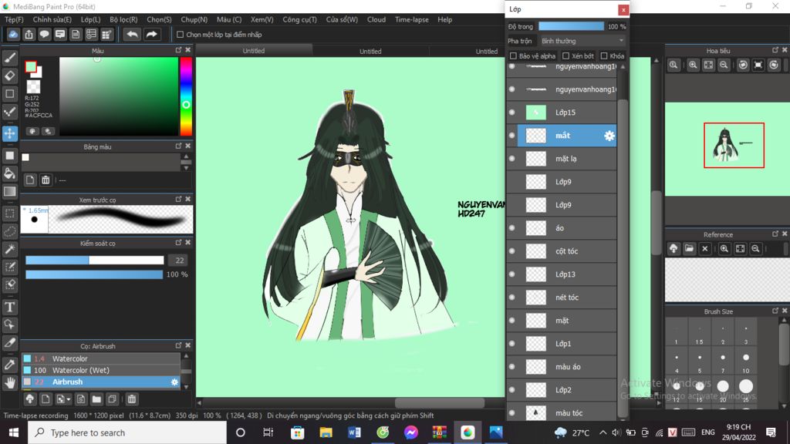
Task: Pop out the Reference panel
Action: tap(775, 234)
